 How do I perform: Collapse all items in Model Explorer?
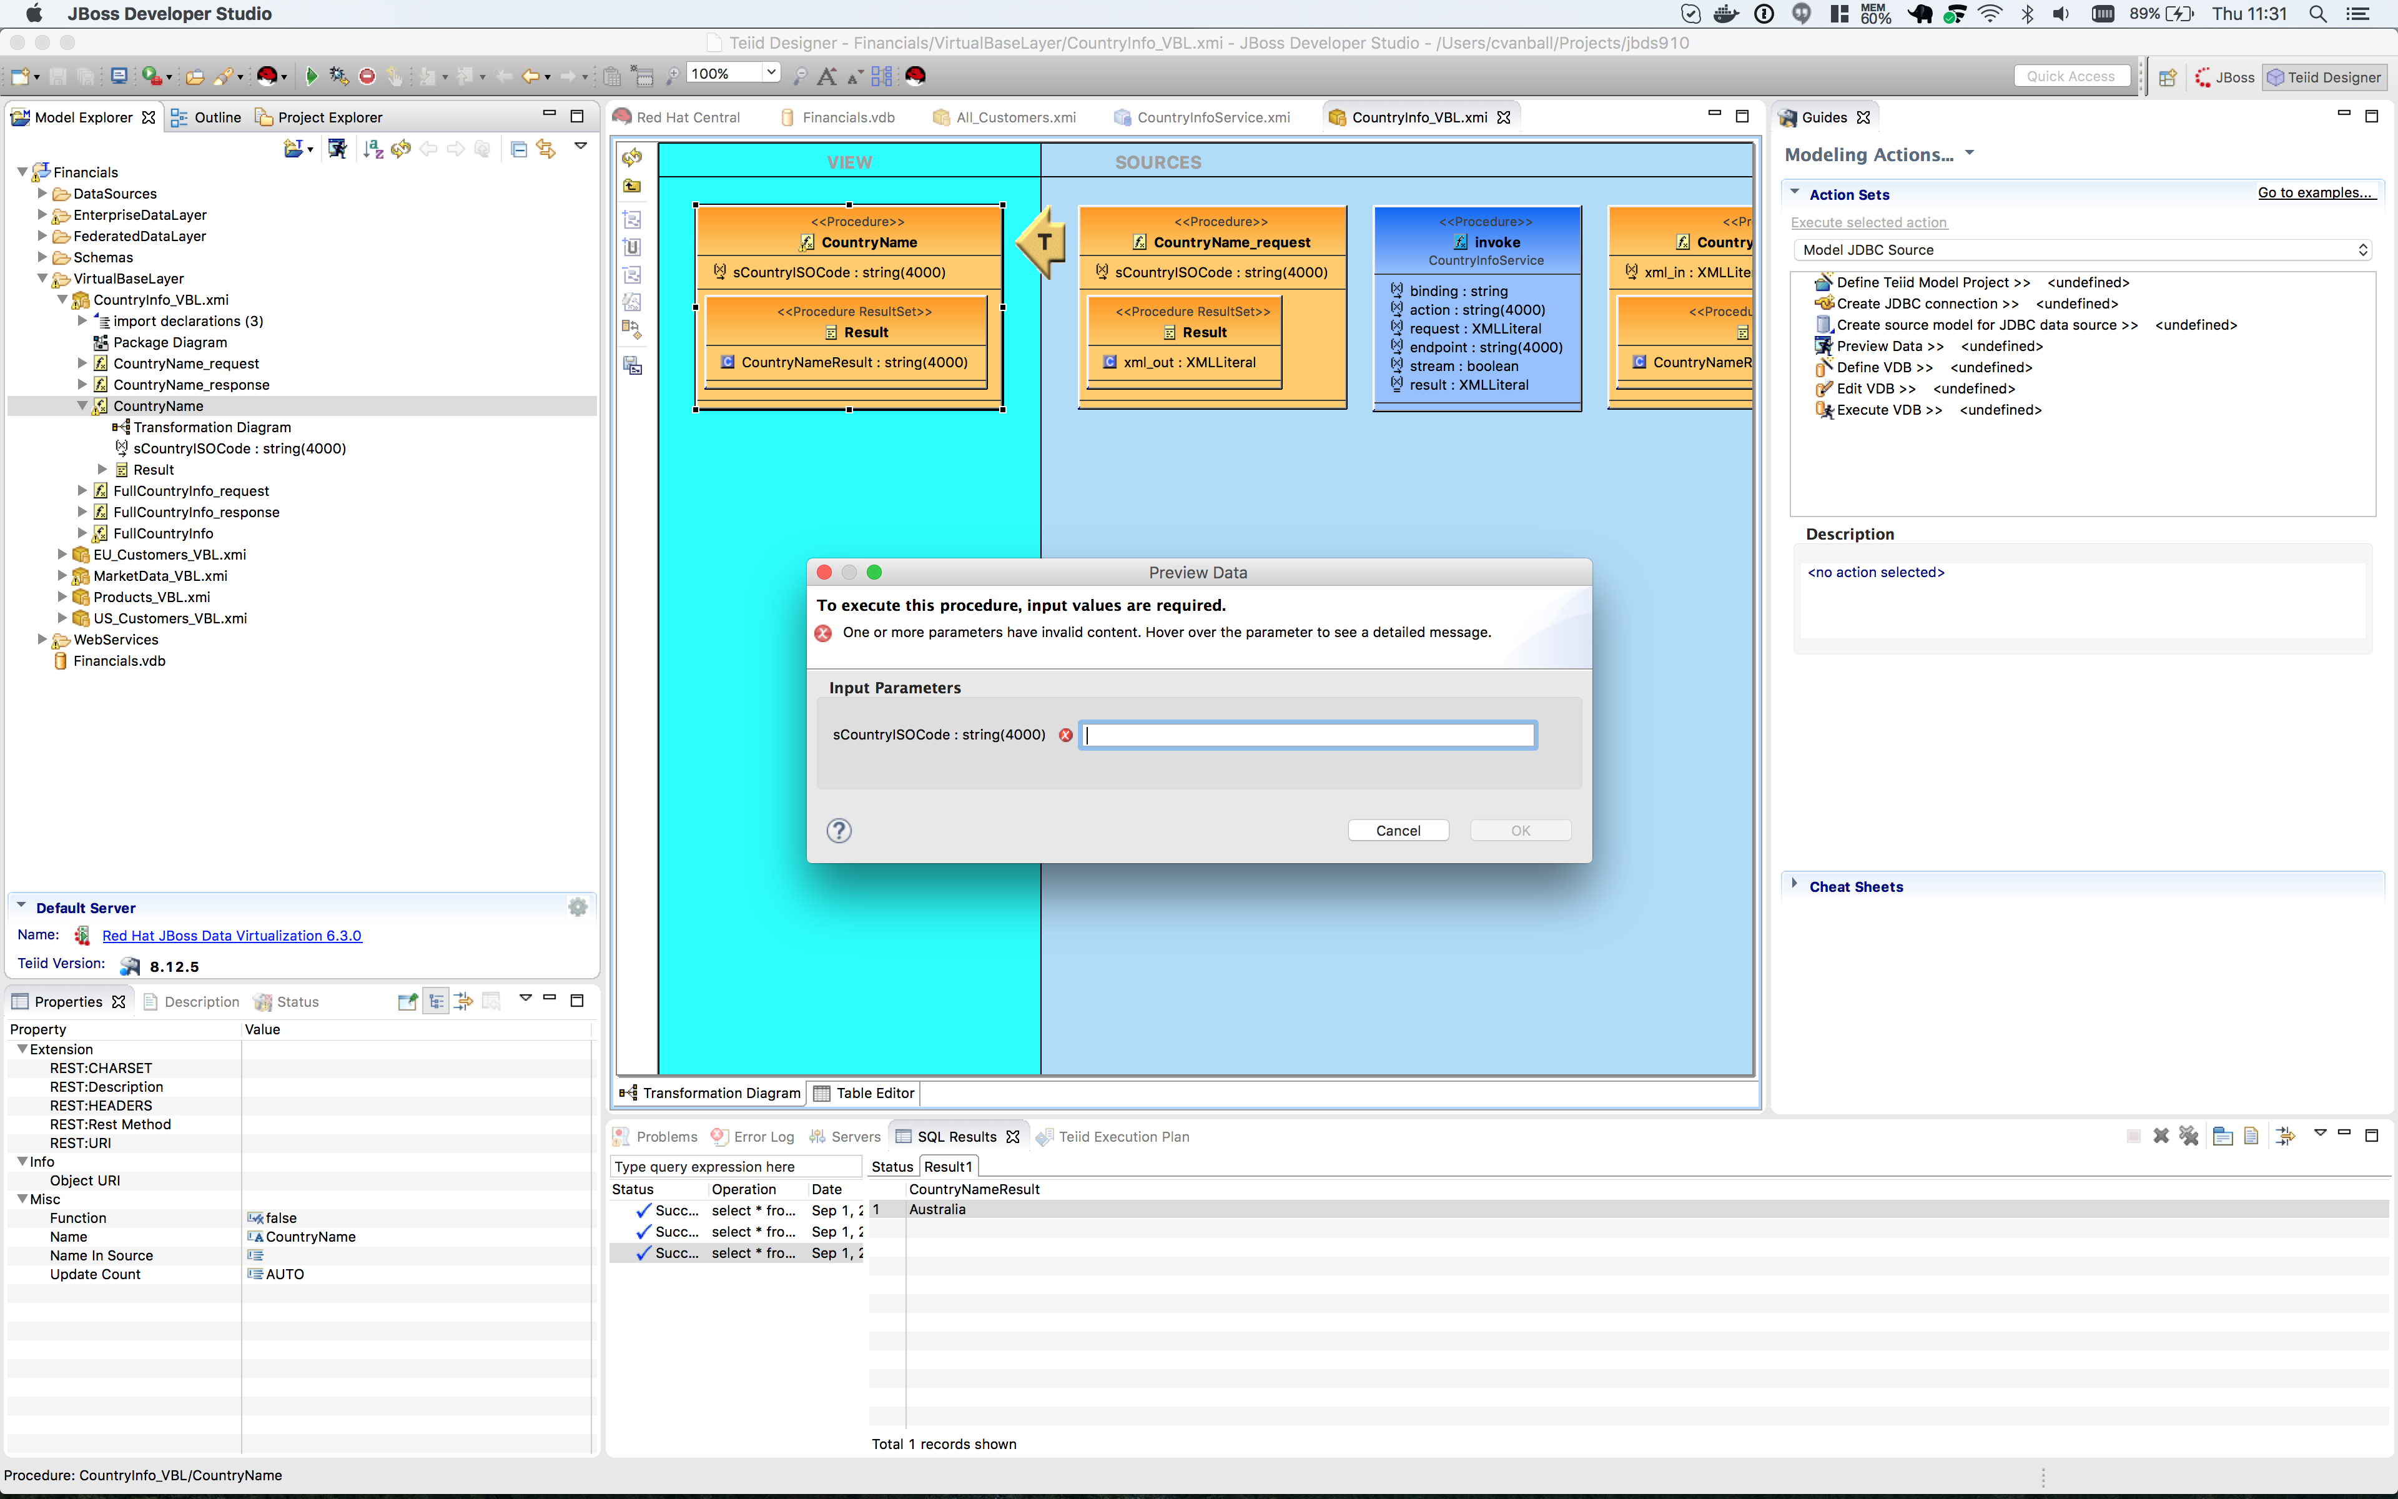coord(518,149)
